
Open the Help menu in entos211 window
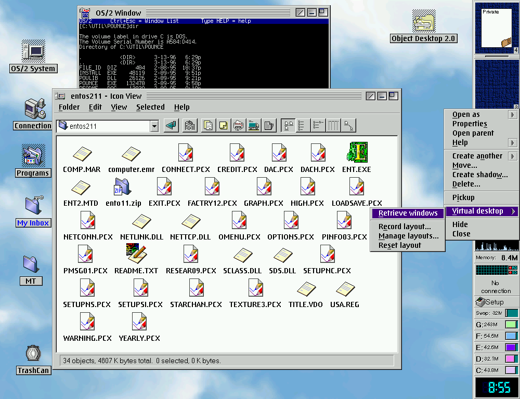tap(181, 107)
